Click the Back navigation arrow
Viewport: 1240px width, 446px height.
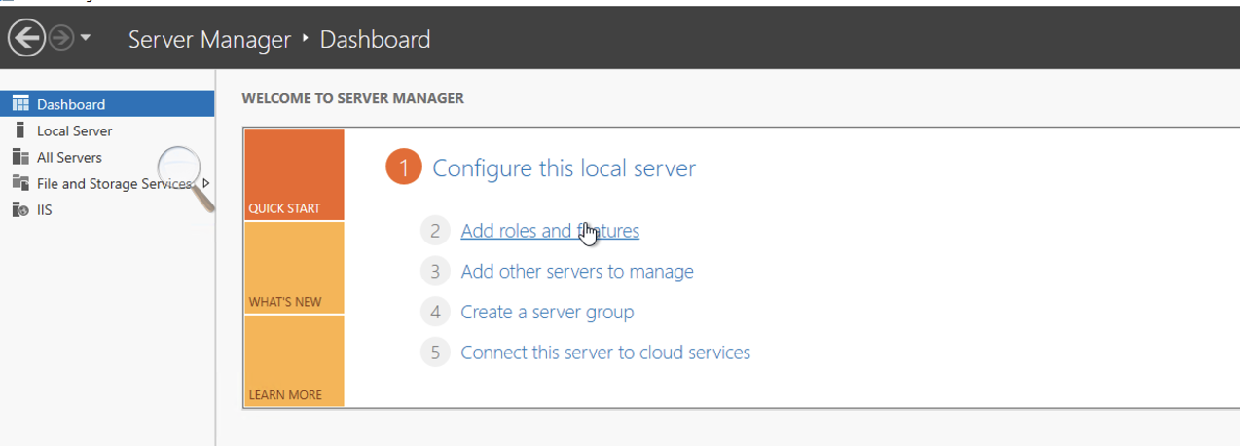(x=27, y=39)
